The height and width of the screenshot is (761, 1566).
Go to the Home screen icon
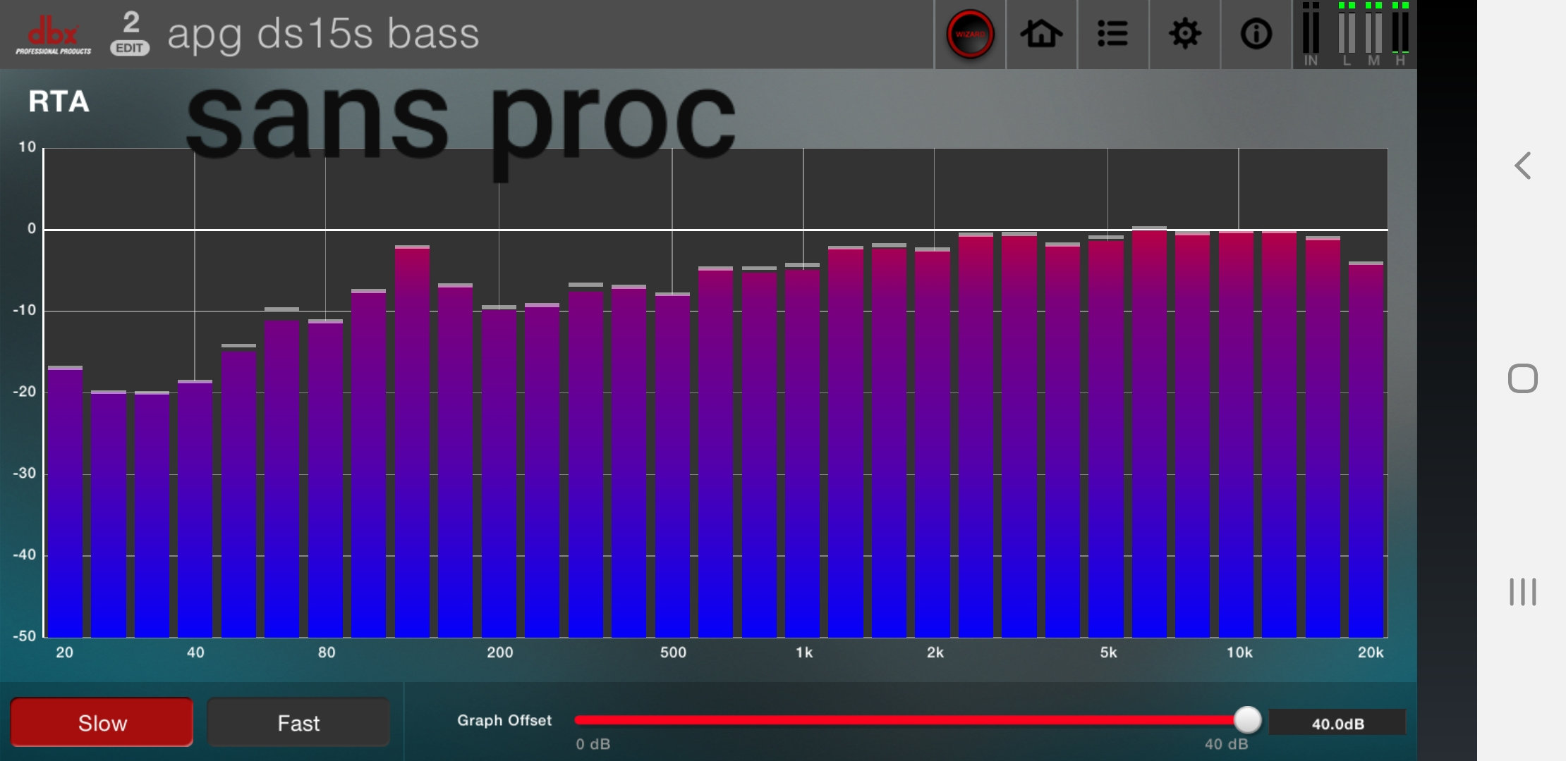point(1041,34)
